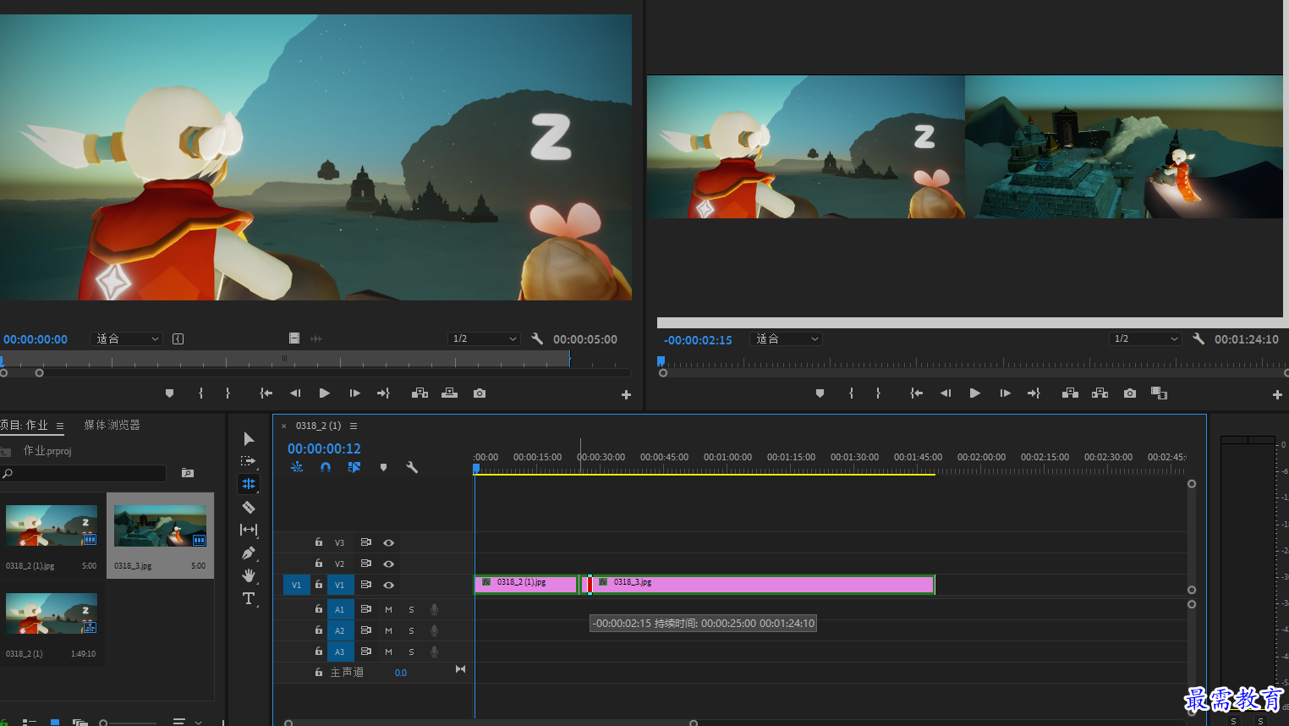The height and width of the screenshot is (726, 1289).
Task: Step forward one frame in Program monitor
Action: (x=1005, y=393)
